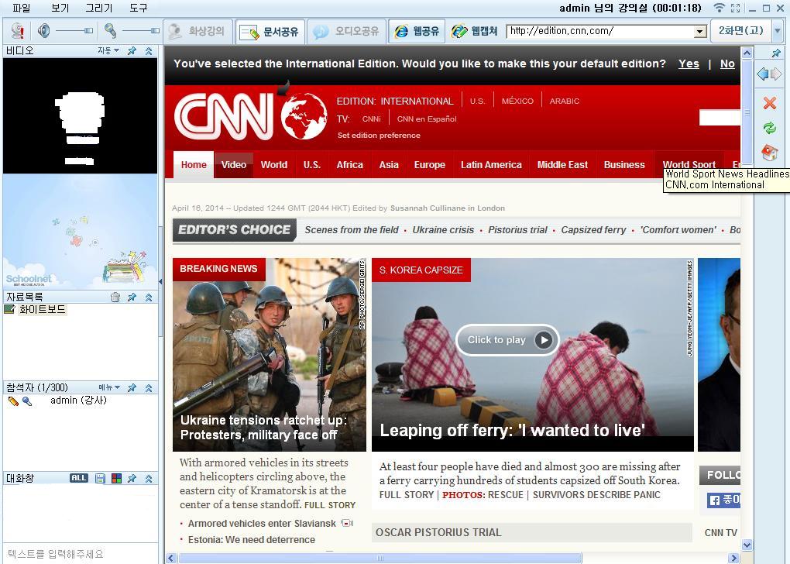The image size is (790, 564).
Task: Toggle the ALL chat recipient button
Action: (x=79, y=478)
